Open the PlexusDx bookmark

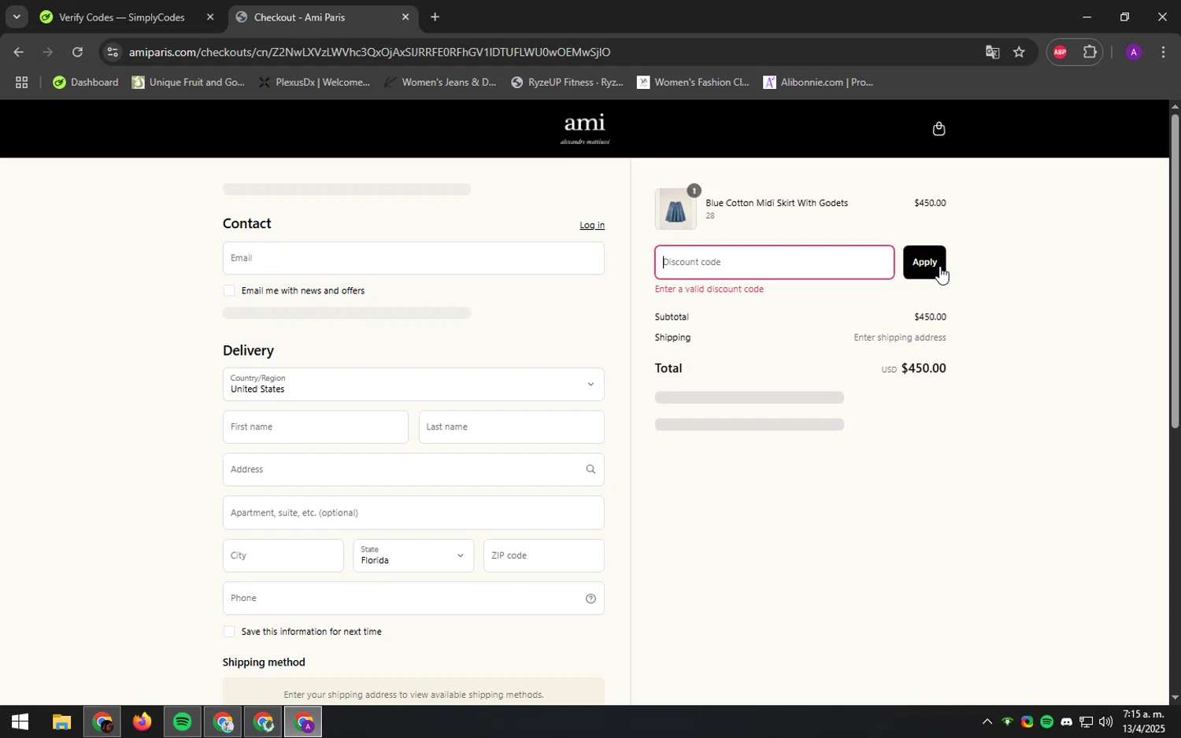click(314, 82)
